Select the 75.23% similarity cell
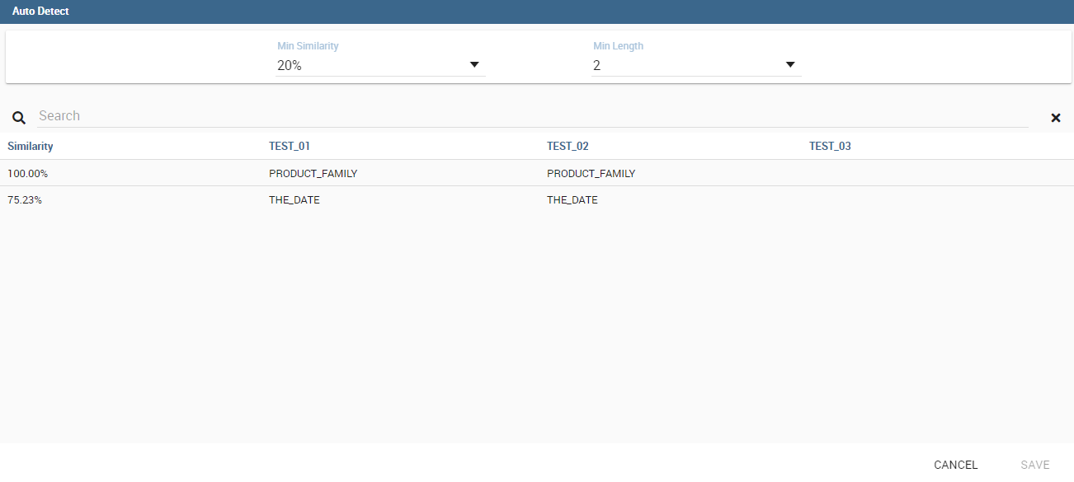 tap(25, 200)
